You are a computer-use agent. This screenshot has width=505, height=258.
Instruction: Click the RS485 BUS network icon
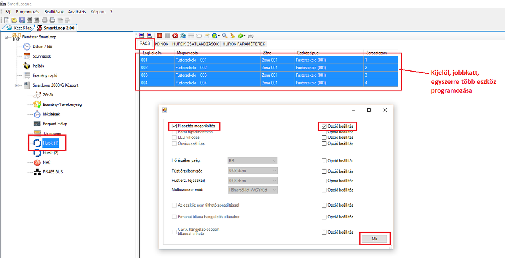point(37,172)
